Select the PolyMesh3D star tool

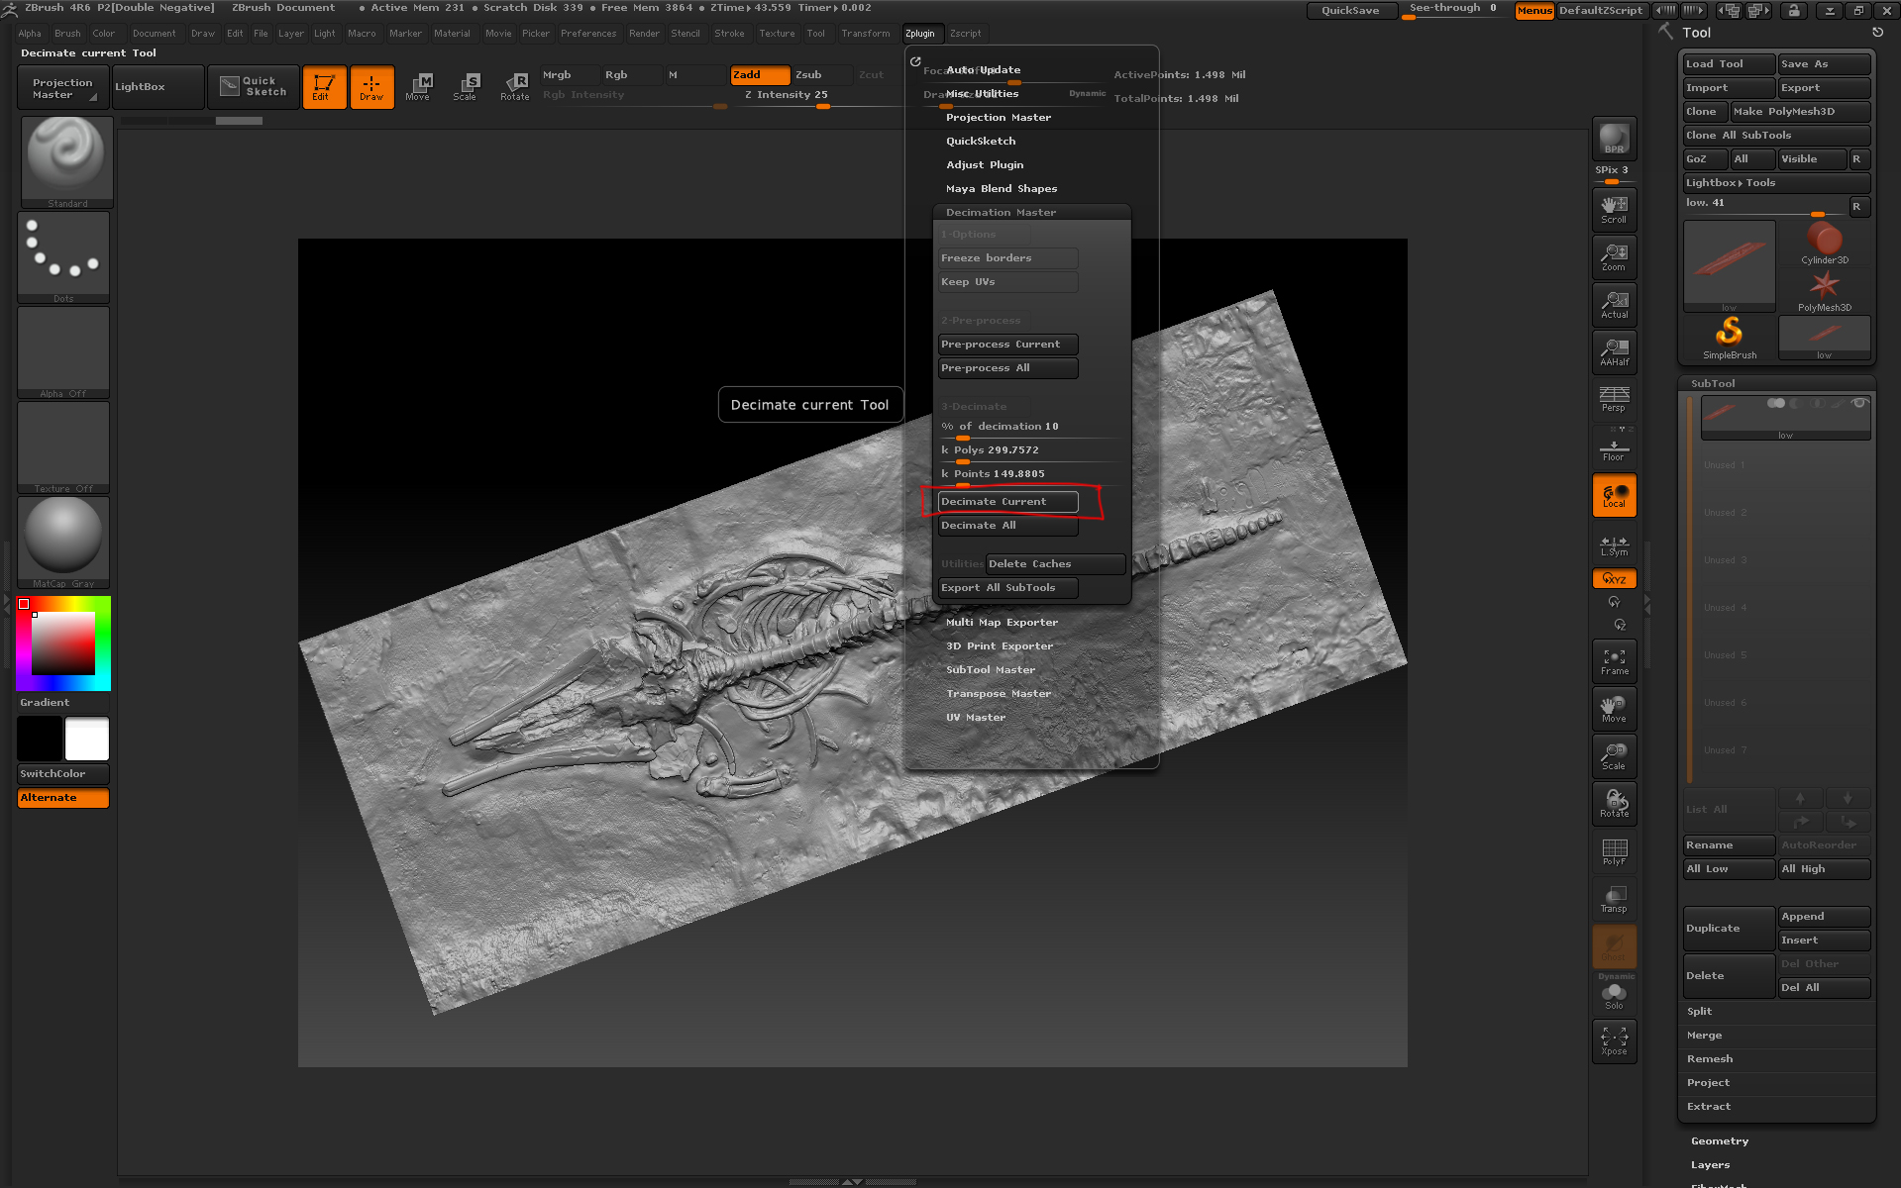1824,291
